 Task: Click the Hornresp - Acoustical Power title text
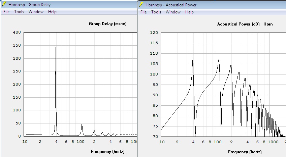pyautogui.click(x=171, y=5)
